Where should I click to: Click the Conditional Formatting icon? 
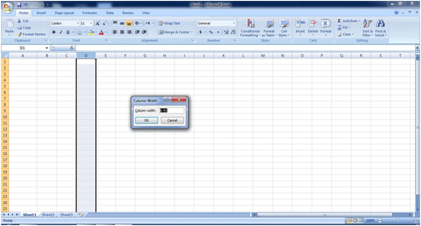(250, 23)
